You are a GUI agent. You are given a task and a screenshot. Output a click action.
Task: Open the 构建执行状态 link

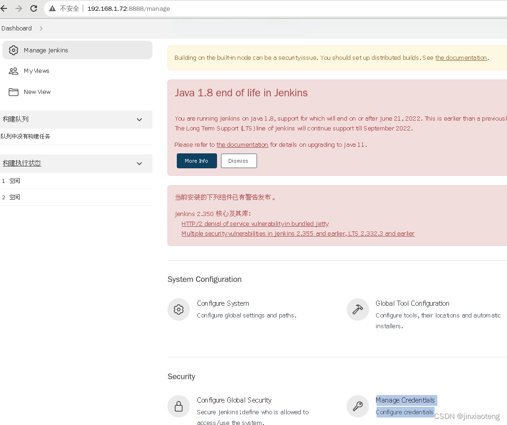point(22,163)
